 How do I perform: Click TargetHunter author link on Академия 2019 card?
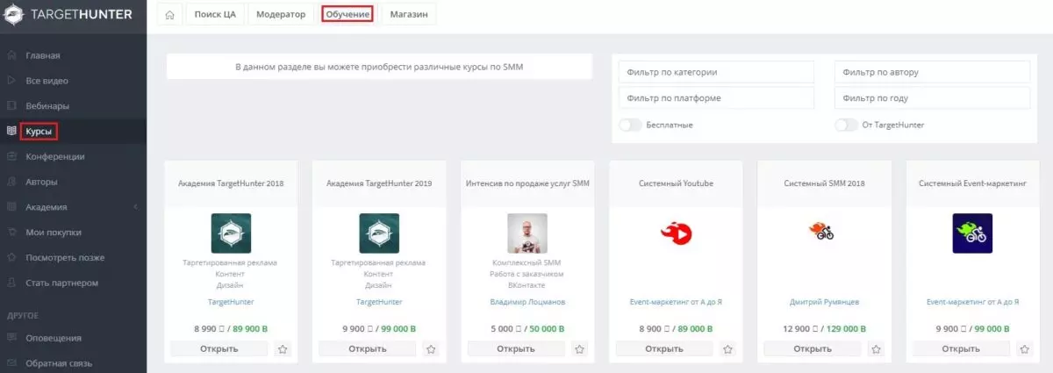379,302
